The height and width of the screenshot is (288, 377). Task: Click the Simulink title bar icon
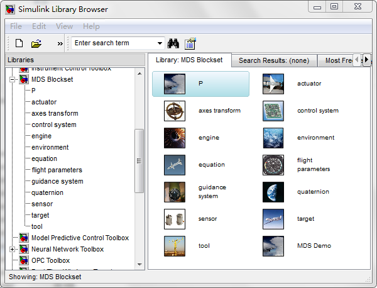(x=10, y=9)
